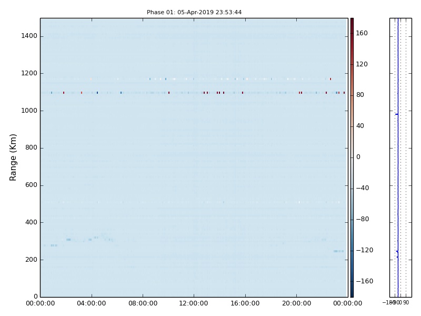Click the 16:00:00 time axis label

coord(245,304)
